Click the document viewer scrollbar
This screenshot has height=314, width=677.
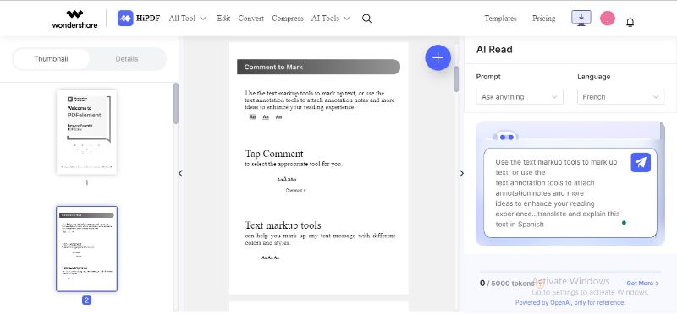[x=456, y=79]
